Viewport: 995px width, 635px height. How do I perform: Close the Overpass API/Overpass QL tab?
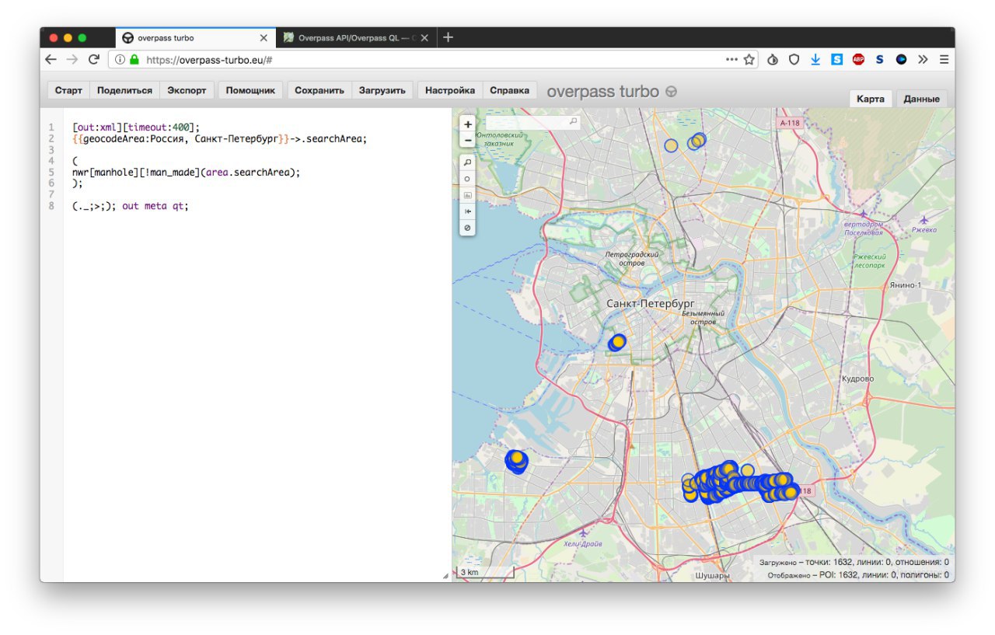(424, 37)
